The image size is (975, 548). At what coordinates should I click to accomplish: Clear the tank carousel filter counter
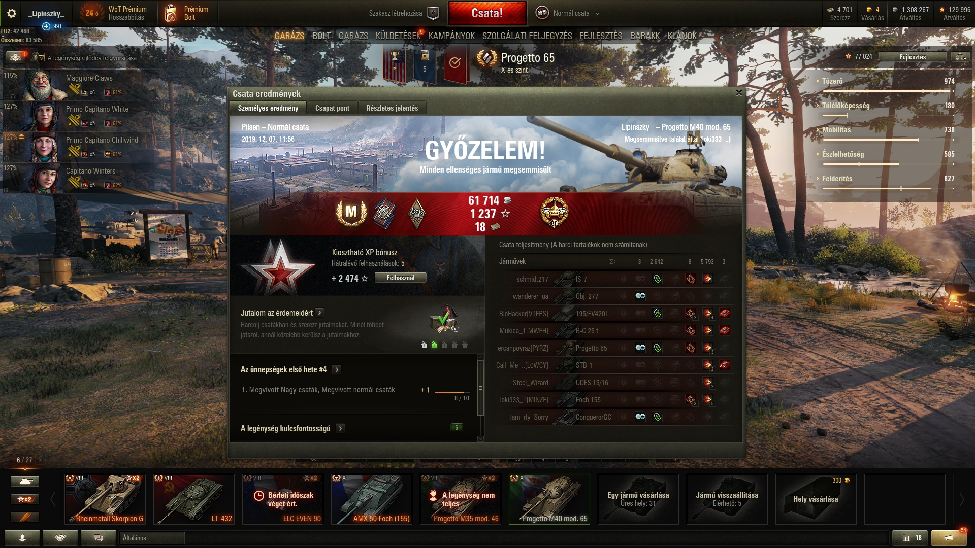tap(41, 460)
